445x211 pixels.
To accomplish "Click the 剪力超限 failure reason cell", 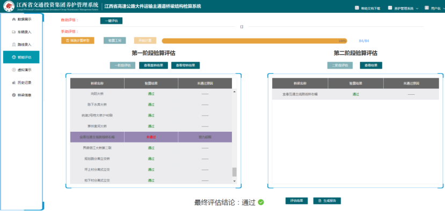I will pyautogui.click(x=205, y=137).
